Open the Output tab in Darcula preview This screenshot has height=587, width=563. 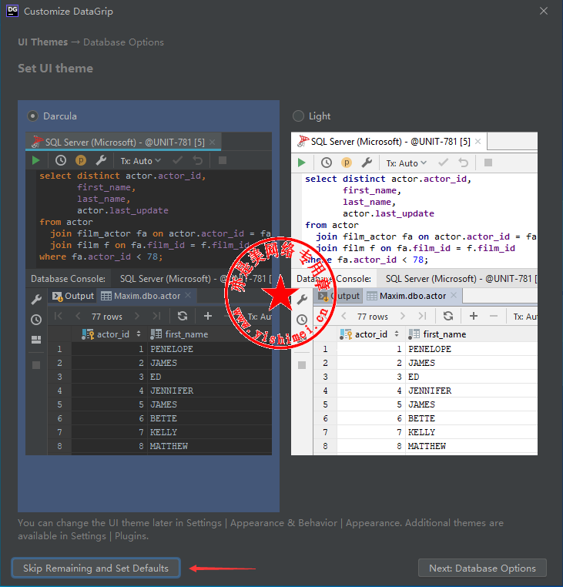click(72, 296)
